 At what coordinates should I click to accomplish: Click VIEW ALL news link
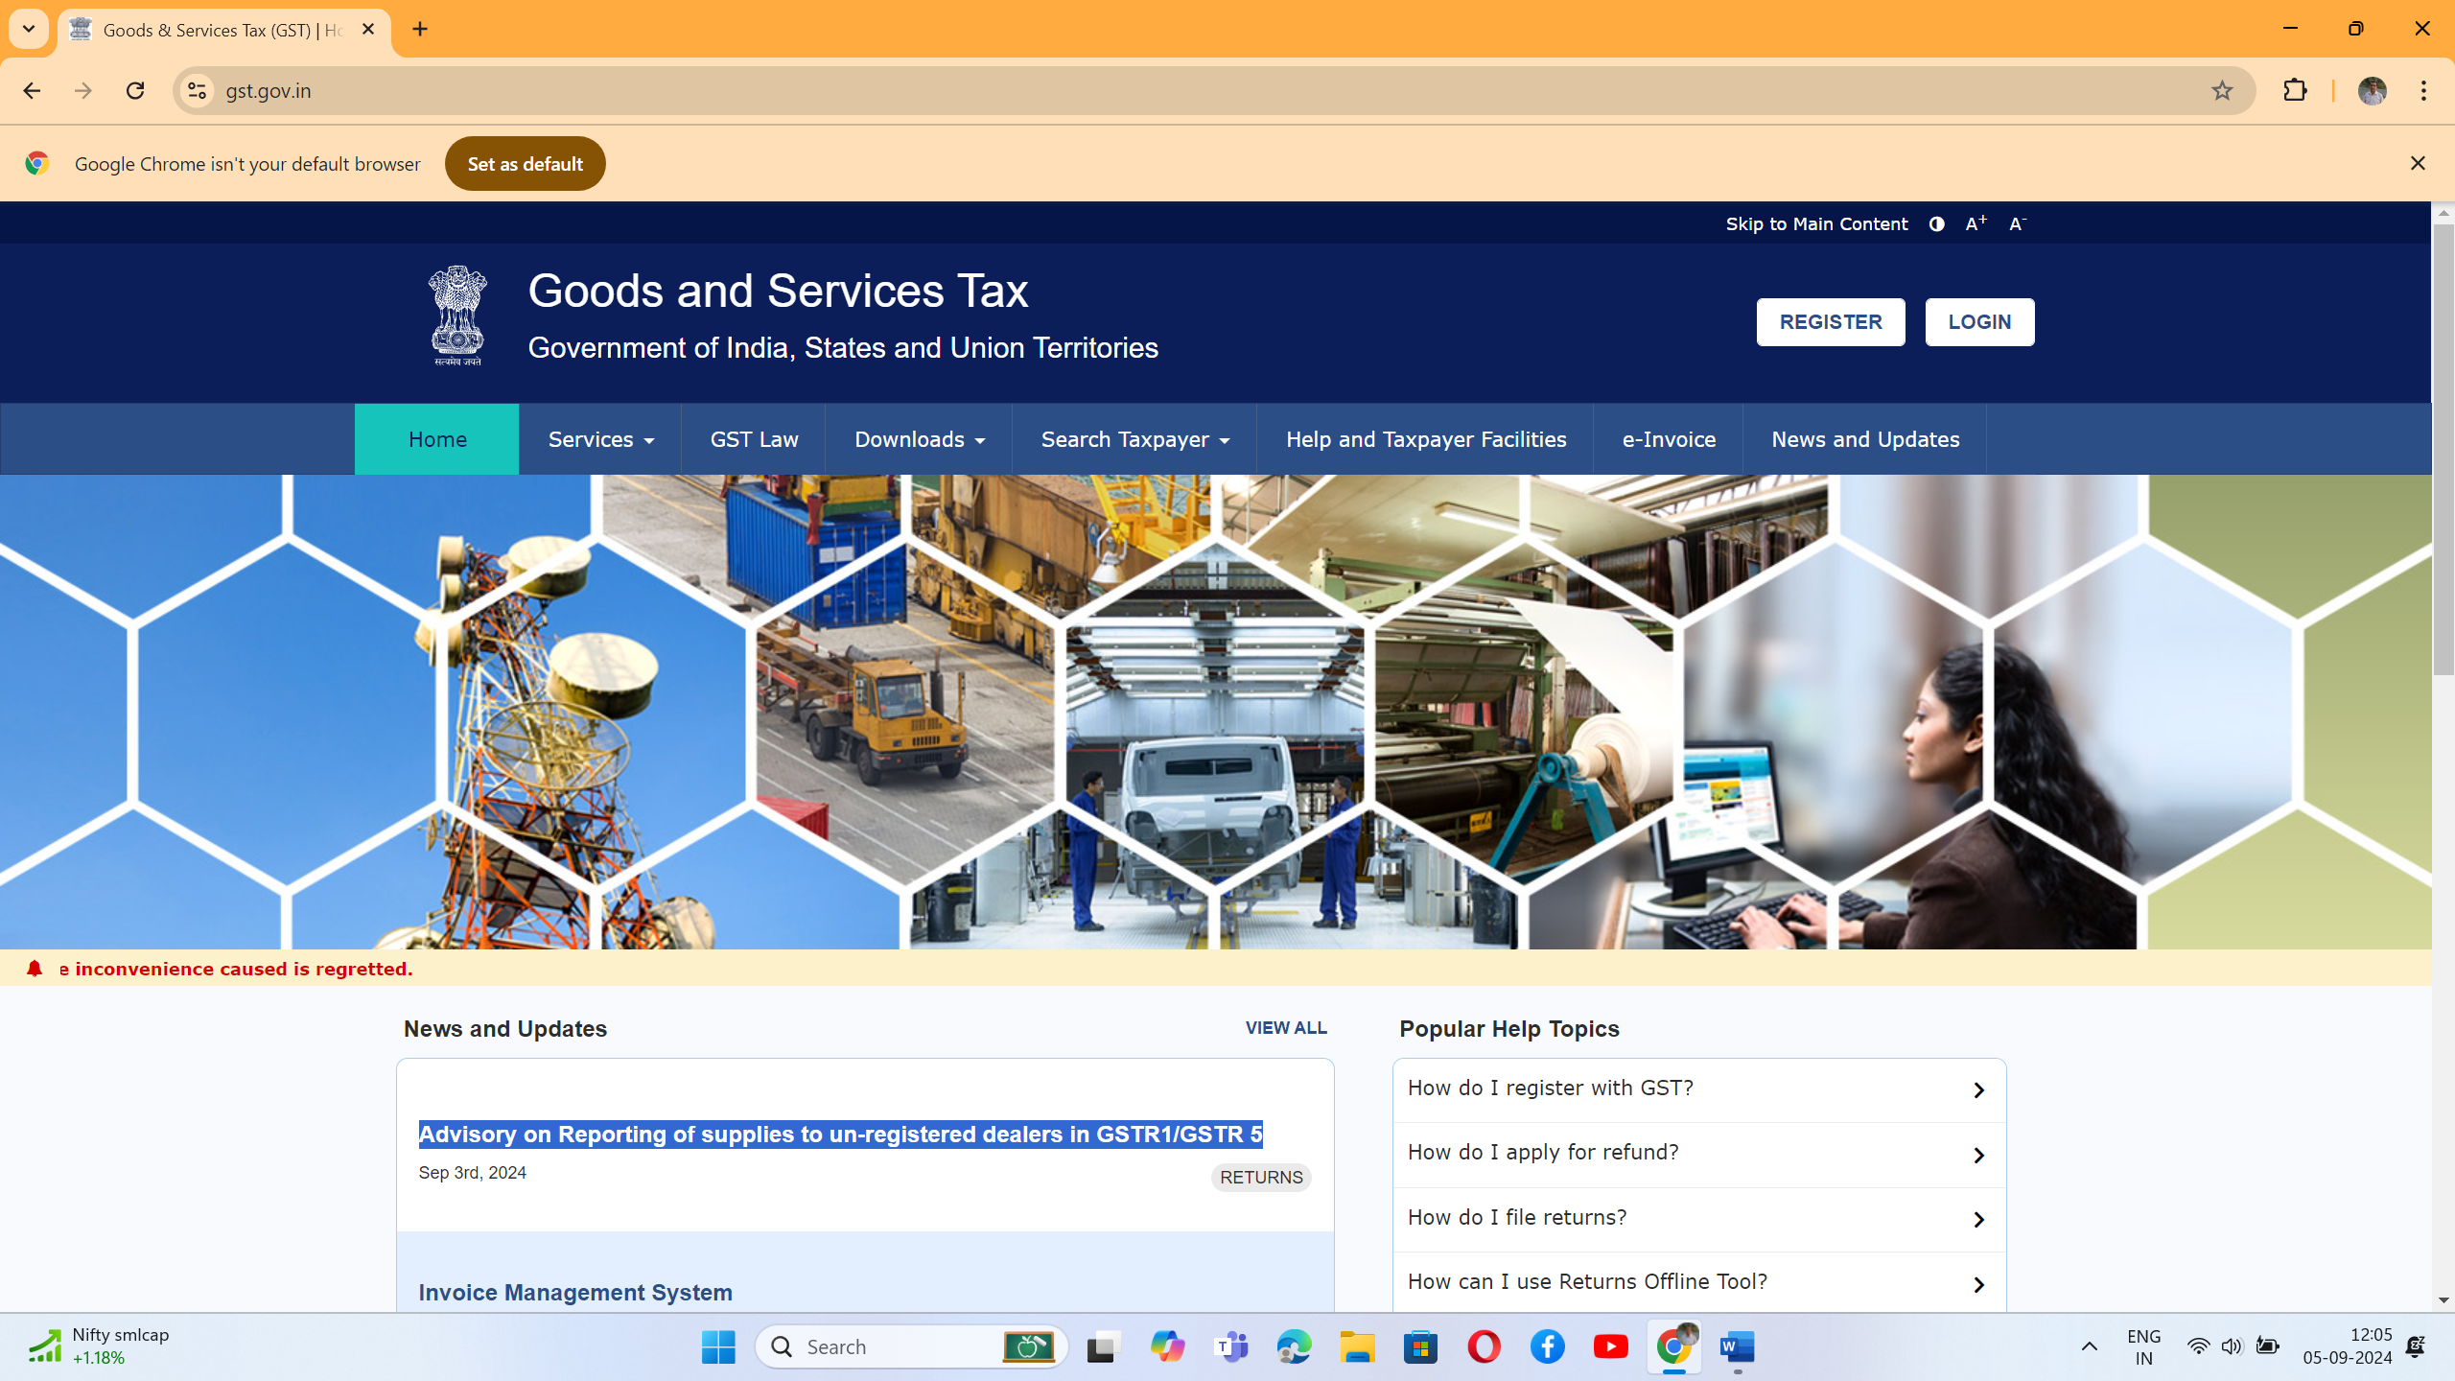1285,1028
